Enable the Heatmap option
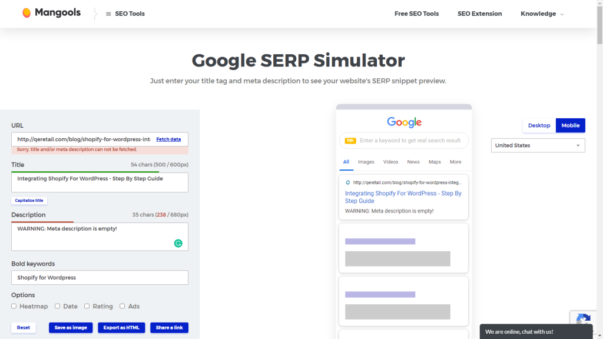 (x=14, y=306)
